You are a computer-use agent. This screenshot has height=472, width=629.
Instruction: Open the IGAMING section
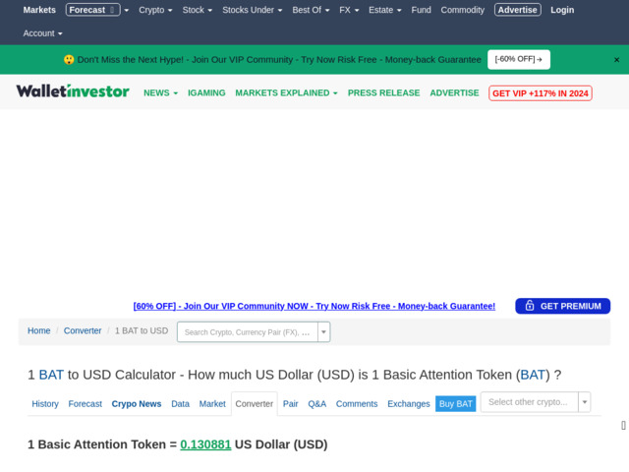click(206, 93)
